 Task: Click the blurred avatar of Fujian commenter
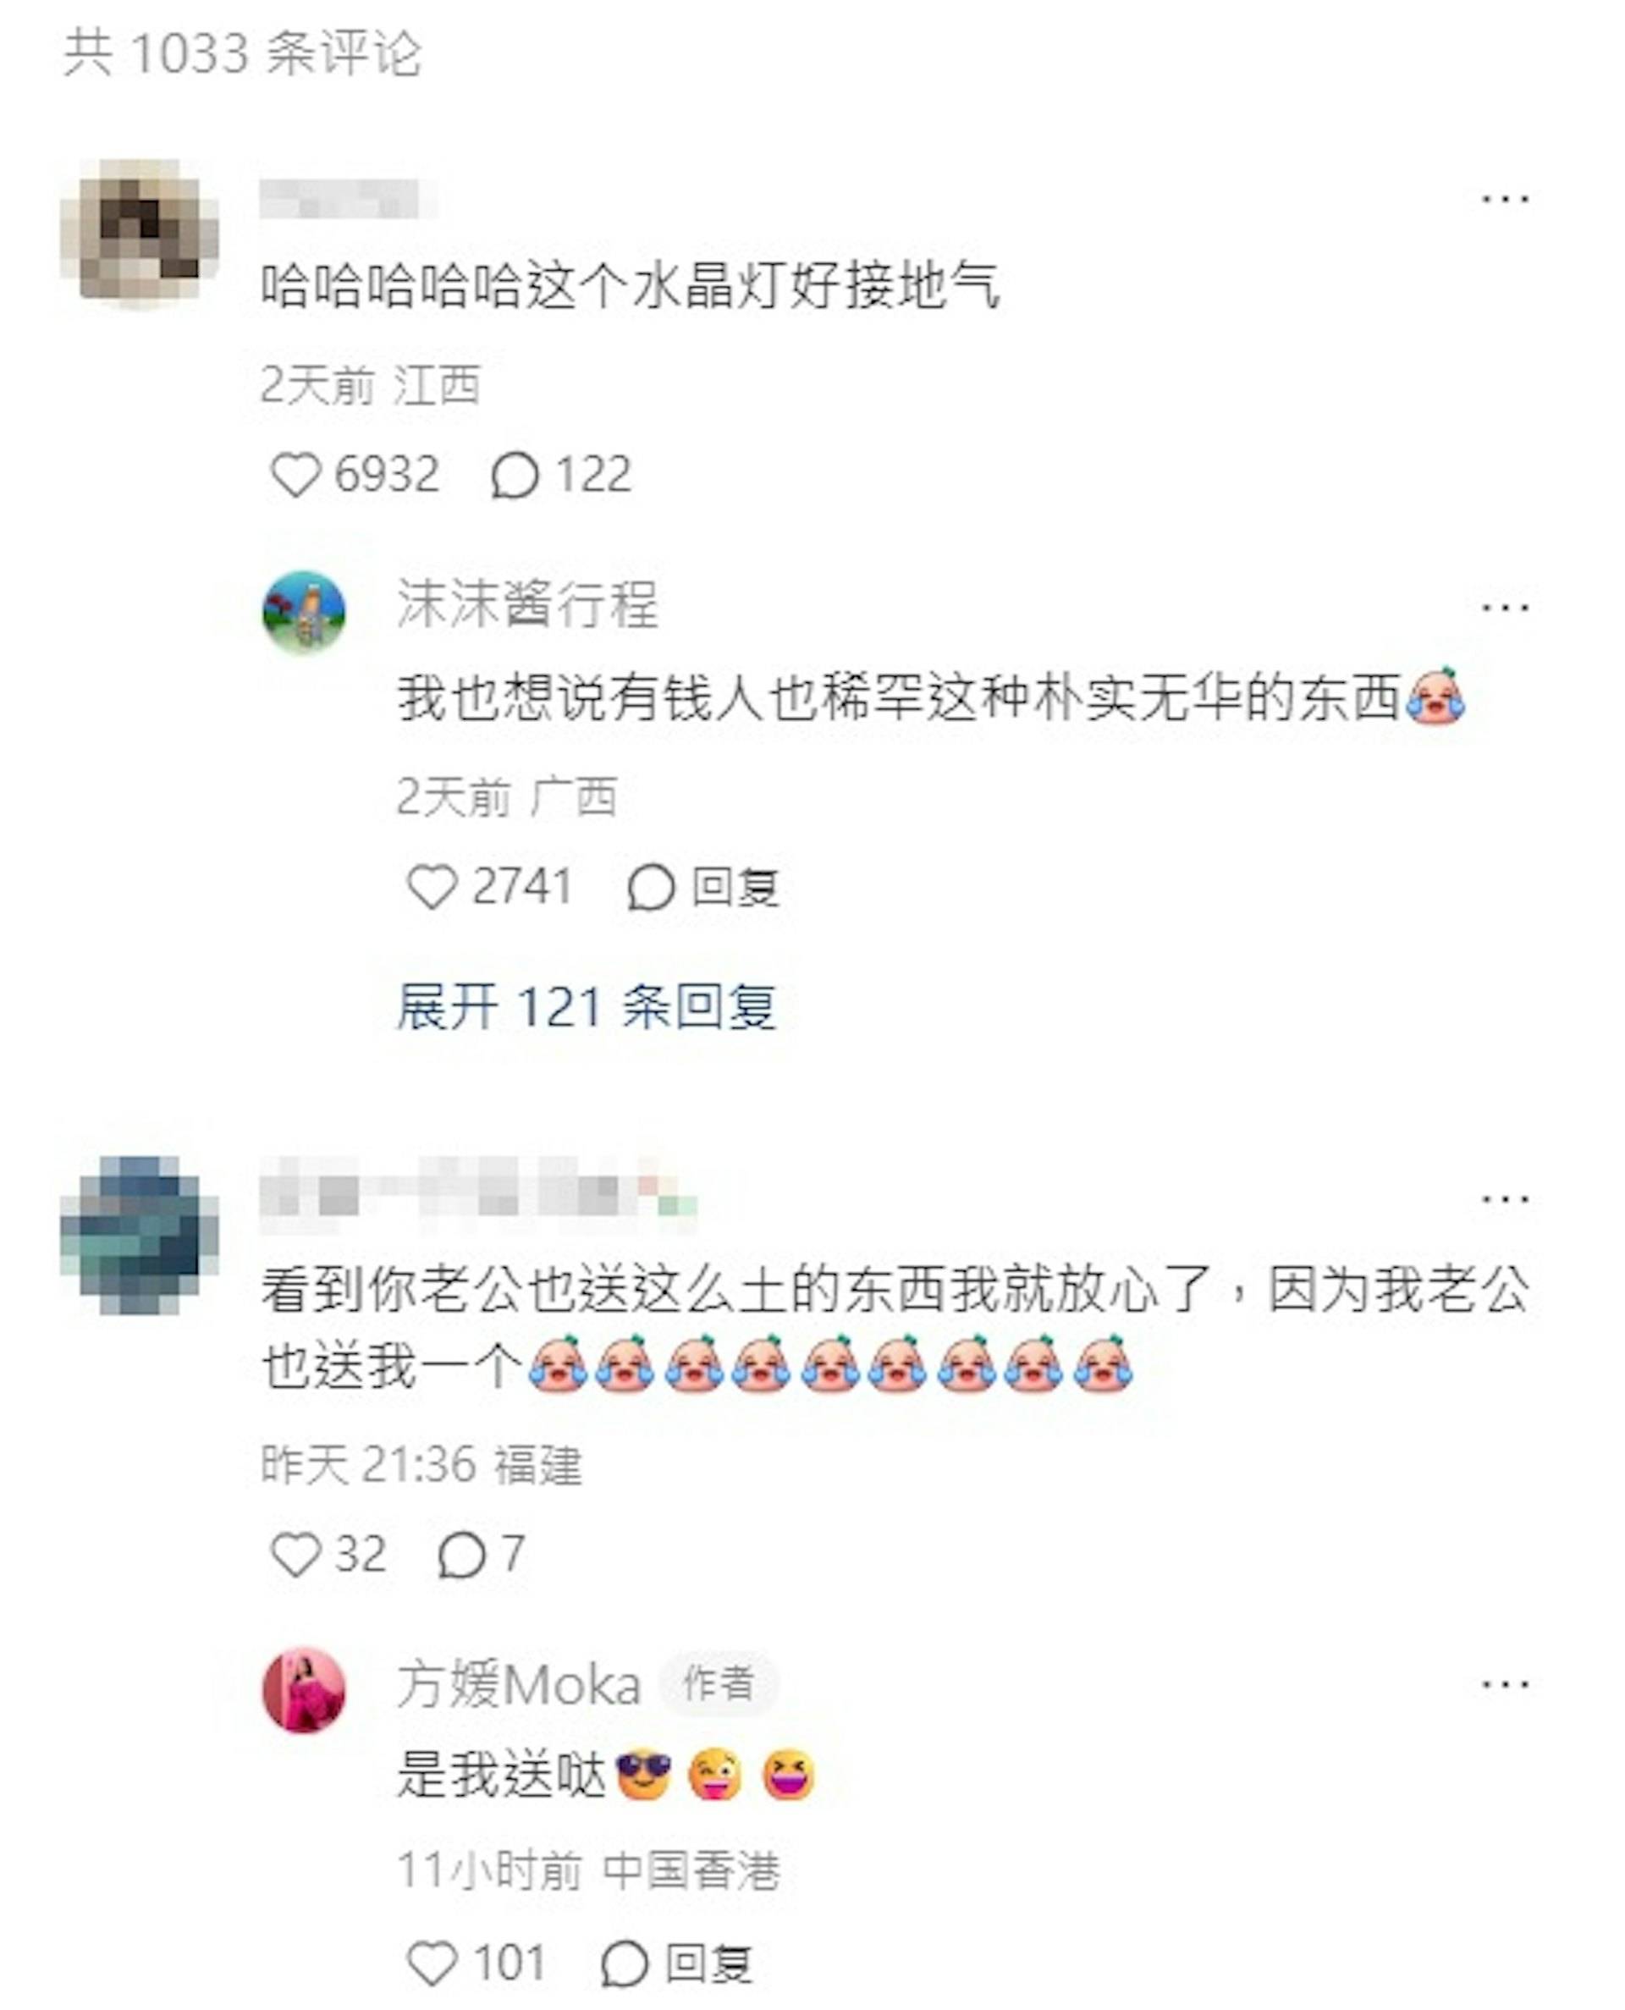click(140, 1235)
